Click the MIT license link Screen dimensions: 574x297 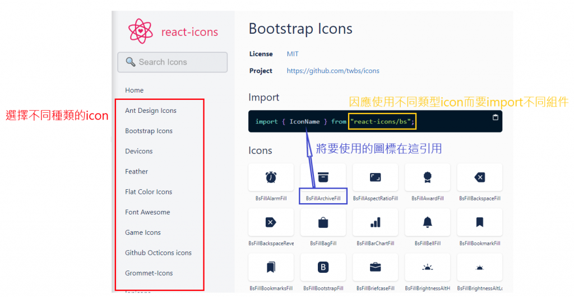(x=293, y=54)
